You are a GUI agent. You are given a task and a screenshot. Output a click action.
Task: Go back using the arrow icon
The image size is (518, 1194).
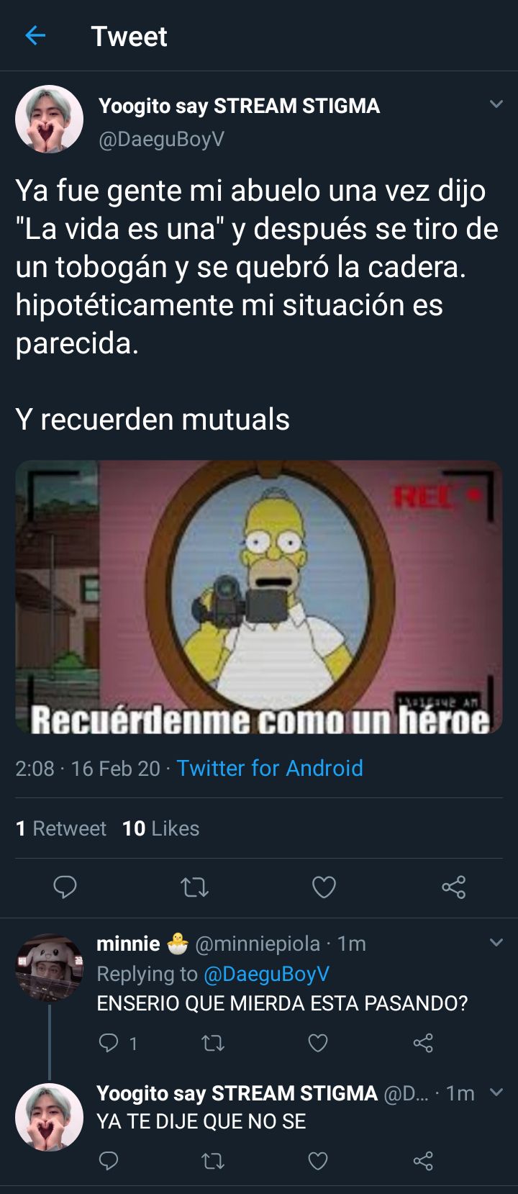tap(35, 35)
